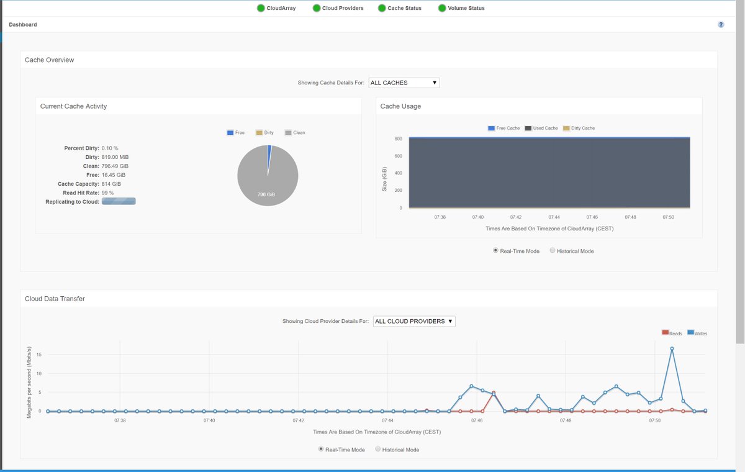This screenshot has width=745, height=472.
Task: Click the CloudArray green status indicator
Action: point(261,8)
